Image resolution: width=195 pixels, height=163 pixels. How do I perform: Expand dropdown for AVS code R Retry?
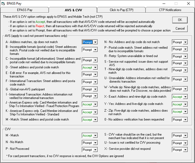(185, 57)
